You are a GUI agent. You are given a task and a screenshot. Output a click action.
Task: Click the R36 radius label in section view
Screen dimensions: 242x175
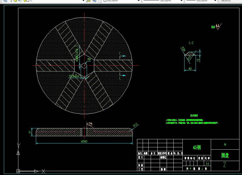[183, 49]
